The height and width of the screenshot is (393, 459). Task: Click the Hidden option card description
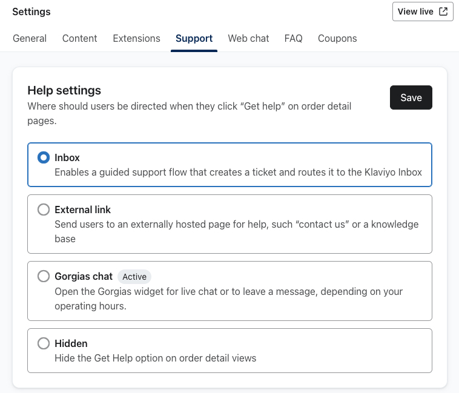pos(156,358)
